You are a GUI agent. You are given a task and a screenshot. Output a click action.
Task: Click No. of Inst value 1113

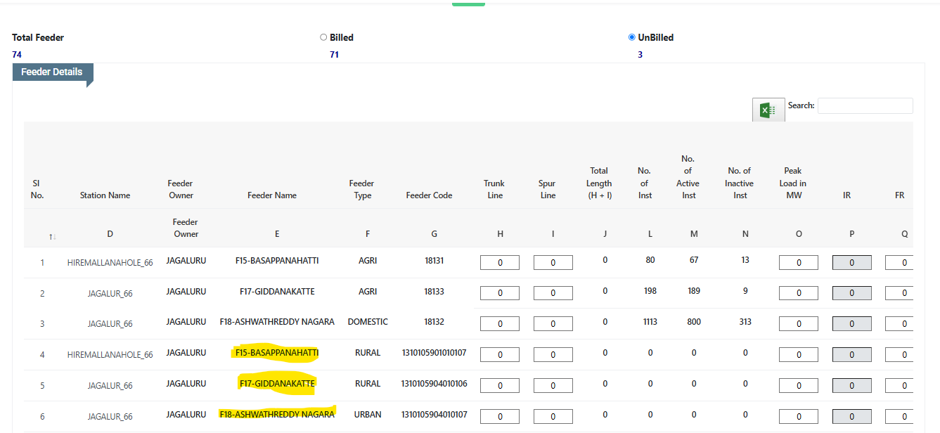tap(650, 322)
